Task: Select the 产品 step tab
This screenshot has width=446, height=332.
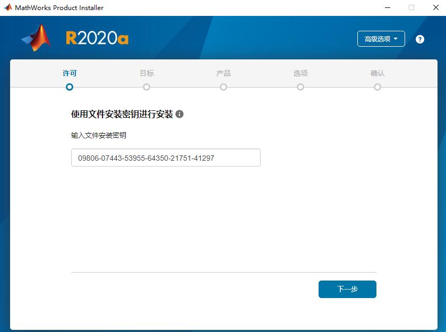Action: (x=224, y=73)
